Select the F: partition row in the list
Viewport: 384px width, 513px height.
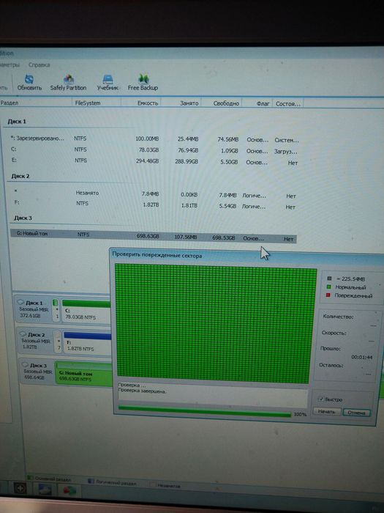click(154, 204)
